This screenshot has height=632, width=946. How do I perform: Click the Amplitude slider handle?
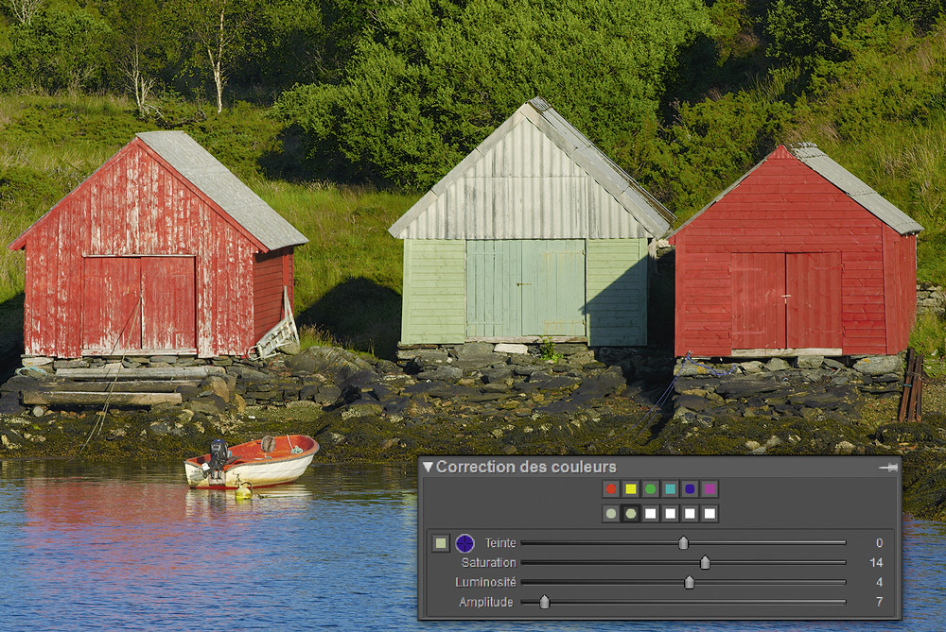pyautogui.click(x=544, y=602)
